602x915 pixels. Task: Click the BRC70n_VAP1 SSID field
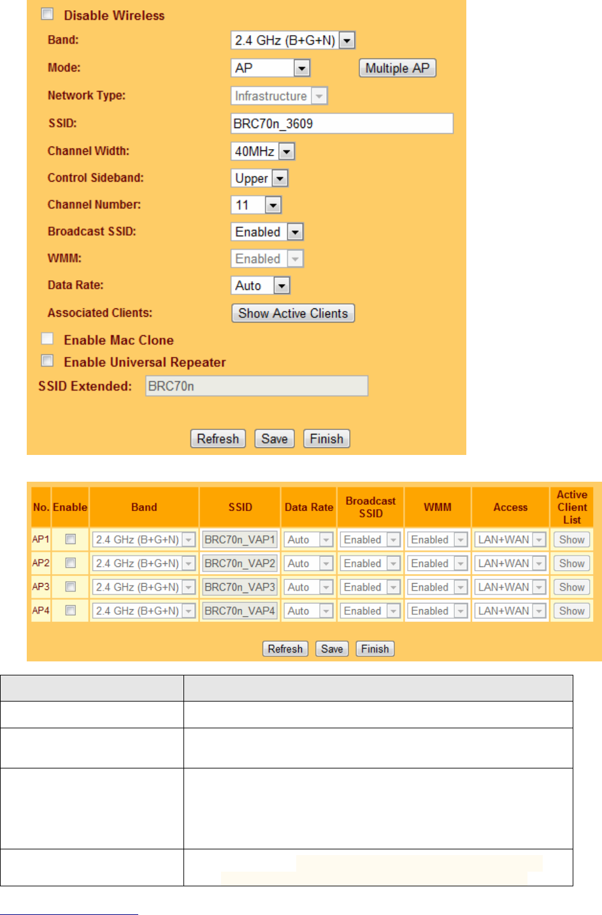tap(240, 540)
